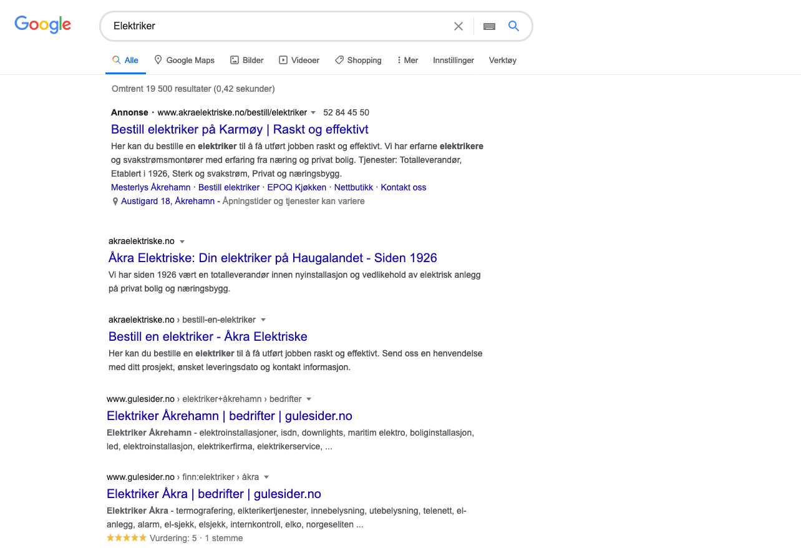Click the blue magnifier search button

(x=513, y=26)
